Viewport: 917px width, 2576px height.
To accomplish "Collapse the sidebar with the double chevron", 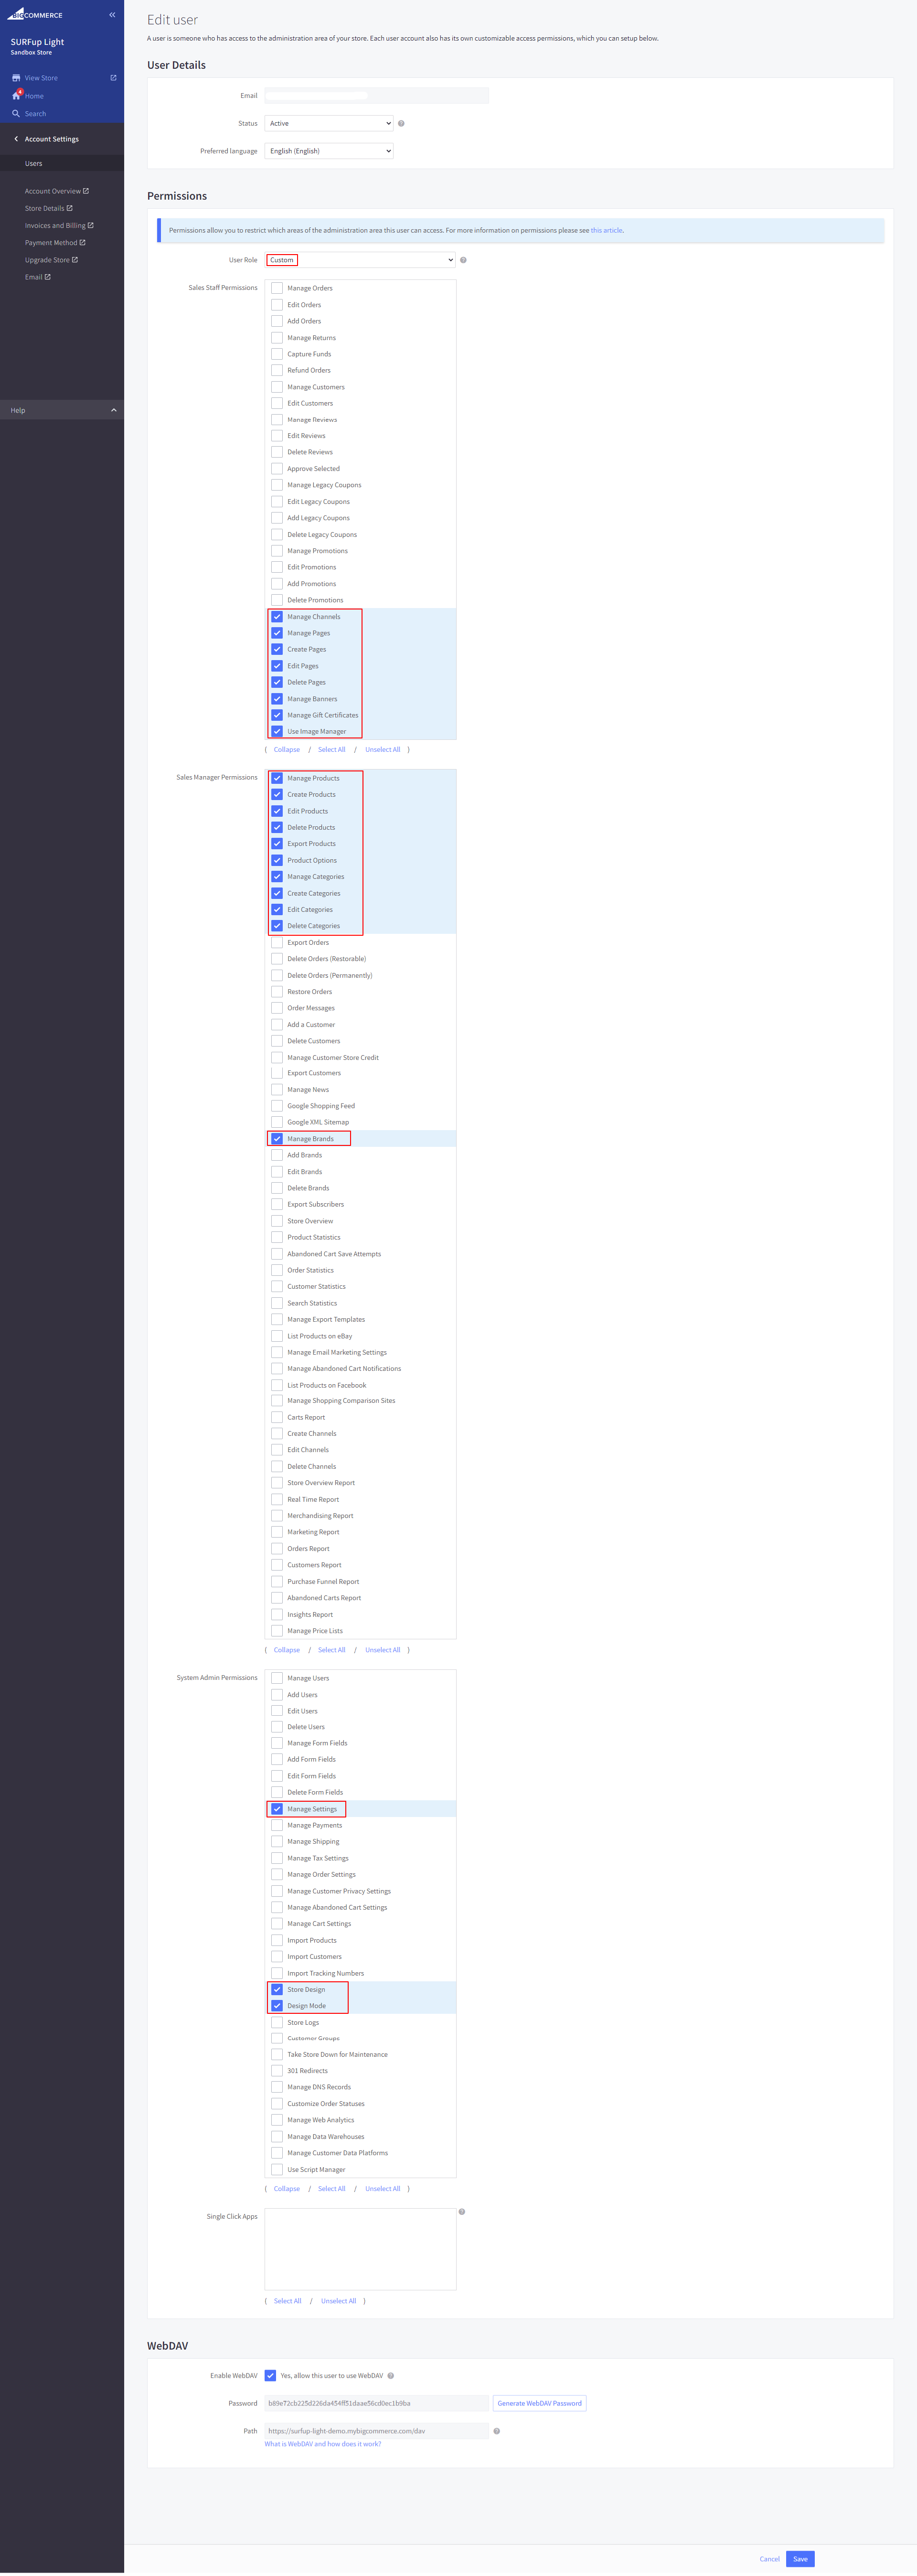I will 112,15.
